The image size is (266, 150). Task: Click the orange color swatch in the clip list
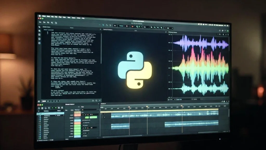pos(77,115)
